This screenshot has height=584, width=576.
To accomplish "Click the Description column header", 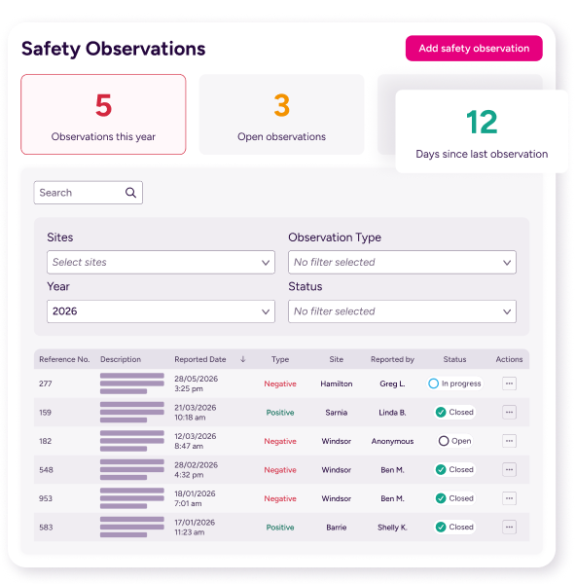I will point(121,359).
